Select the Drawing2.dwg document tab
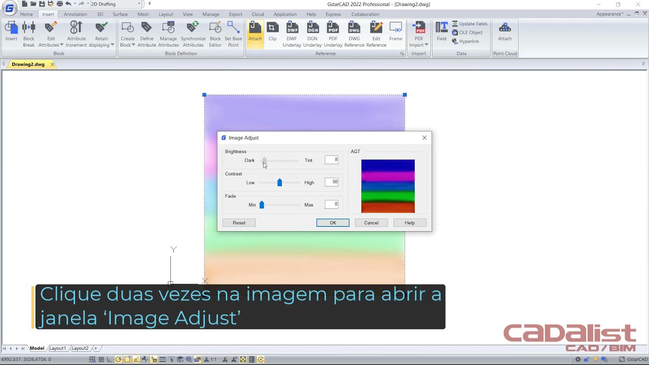This screenshot has height=365, width=649. 28,64
